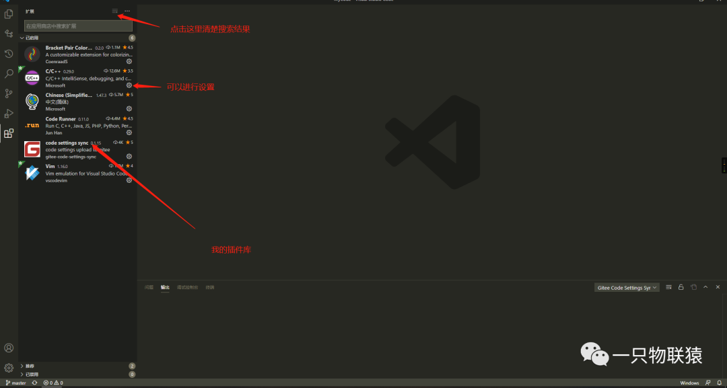The height and width of the screenshot is (388, 727).
Task: Switch to the 问题 Problems tab
Action: click(x=149, y=288)
